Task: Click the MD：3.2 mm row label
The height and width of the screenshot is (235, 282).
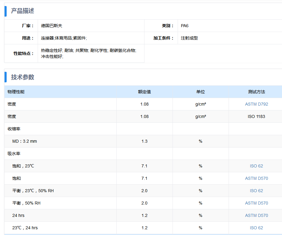Action: (24, 141)
